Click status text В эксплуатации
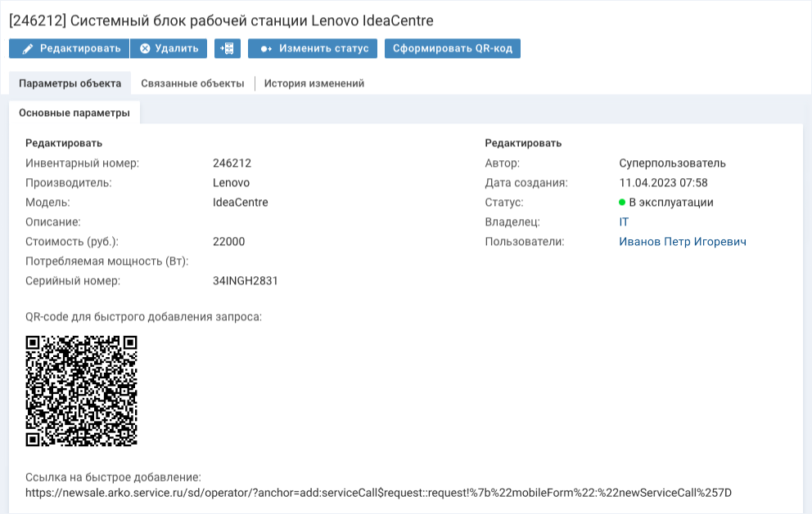Viewport: 812px width, 514px height. point(671,202)
